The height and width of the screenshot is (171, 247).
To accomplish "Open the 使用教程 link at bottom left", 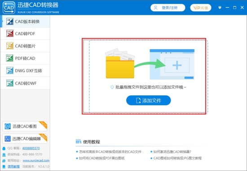I will pyautogui.click(x=14, y=167).
